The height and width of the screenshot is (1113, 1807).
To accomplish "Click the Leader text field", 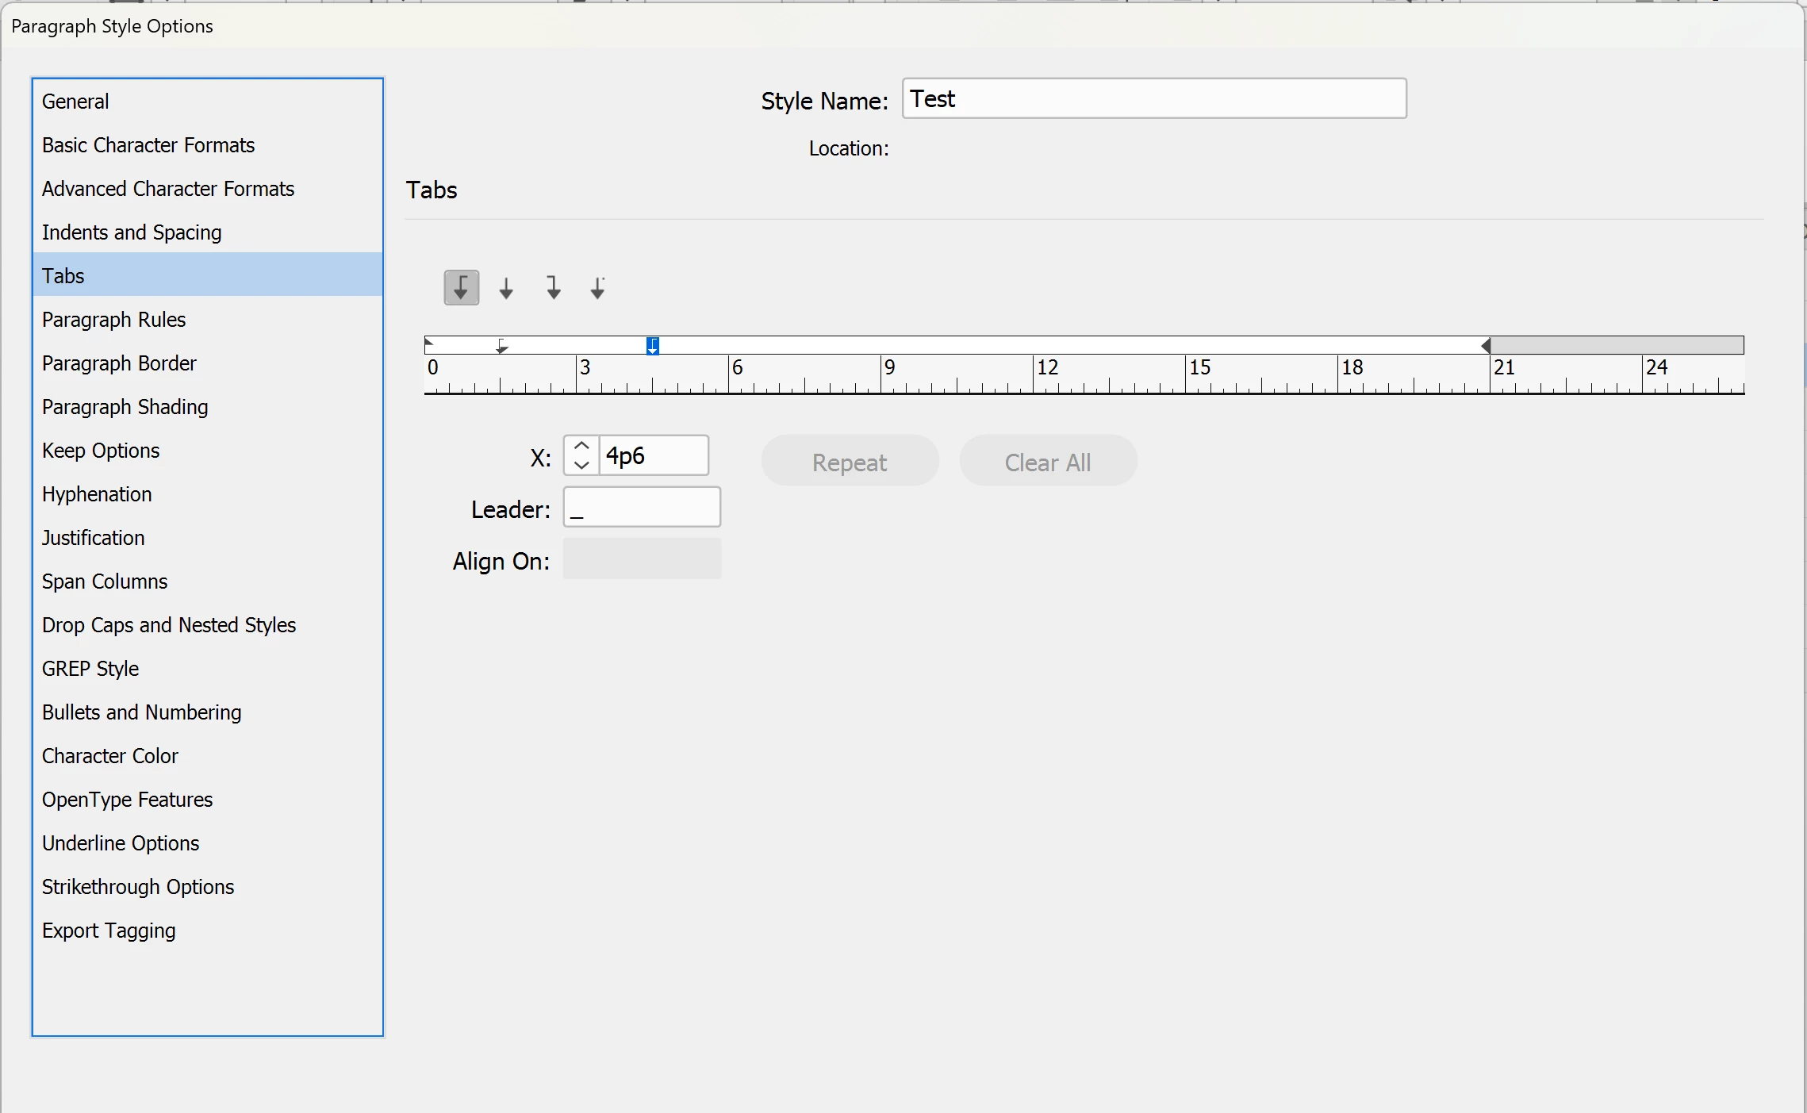I will [642, 508].
